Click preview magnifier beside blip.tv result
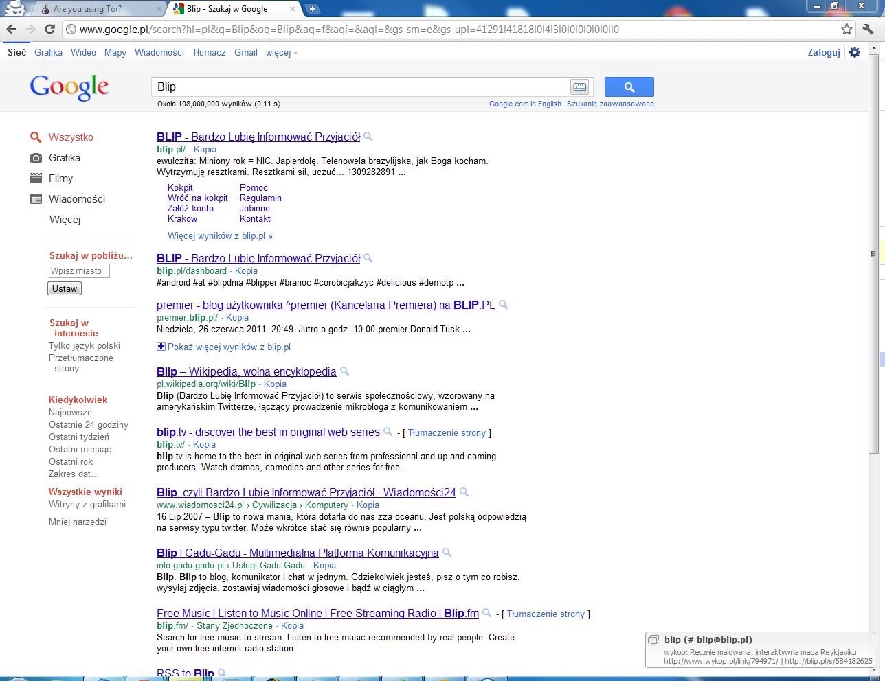 [x=388, y=432]
